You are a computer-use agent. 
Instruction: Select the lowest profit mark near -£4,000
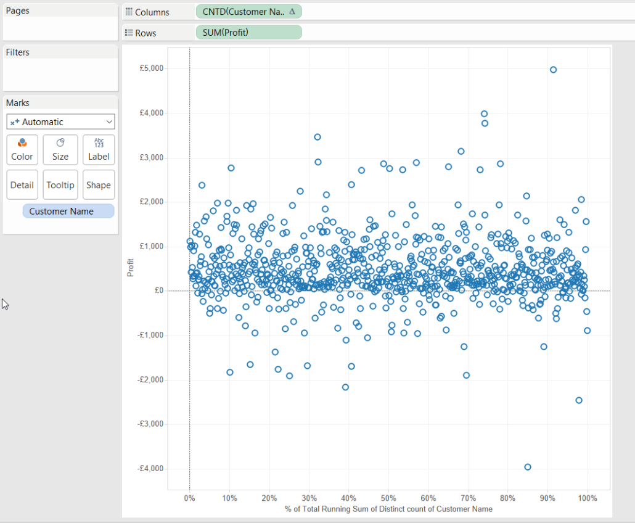[527, 467]
